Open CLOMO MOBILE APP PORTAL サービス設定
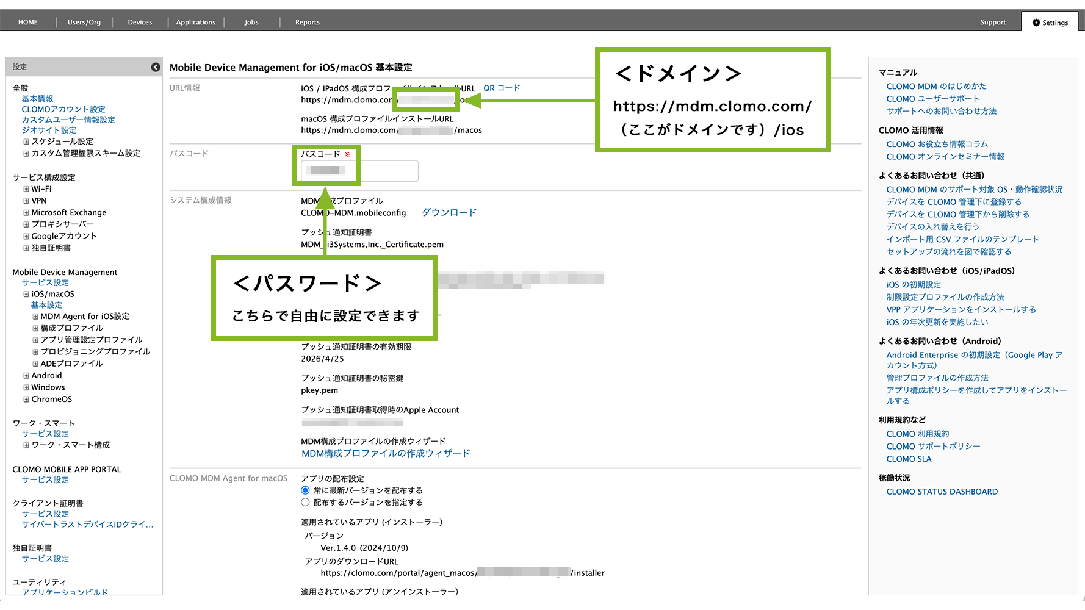 click(45, 480)
